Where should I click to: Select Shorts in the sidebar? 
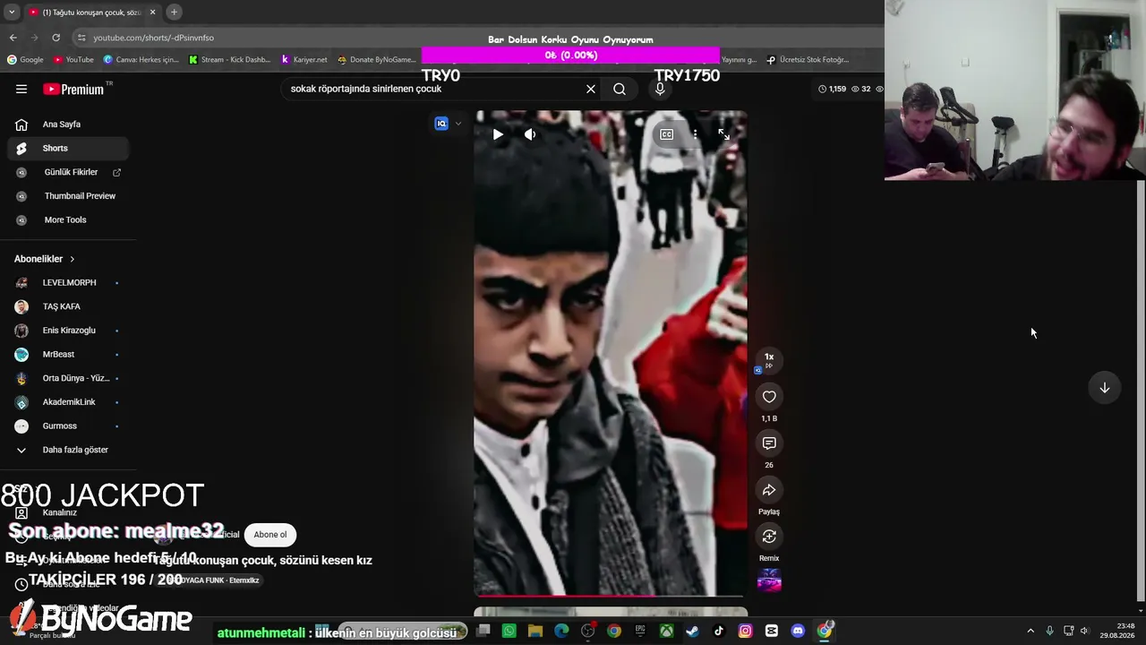click(x=68, y=148)
